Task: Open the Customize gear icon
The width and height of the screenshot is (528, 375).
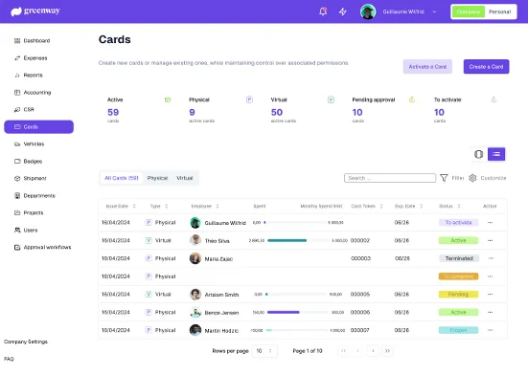Action: click(472, 178)
